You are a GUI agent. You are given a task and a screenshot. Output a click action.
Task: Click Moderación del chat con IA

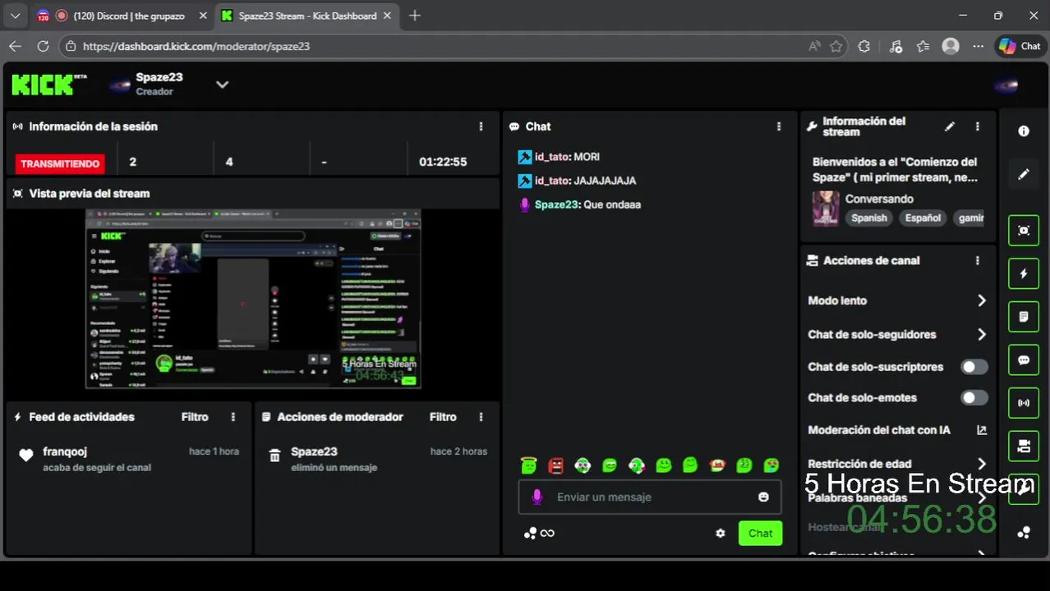pos(879,429)
